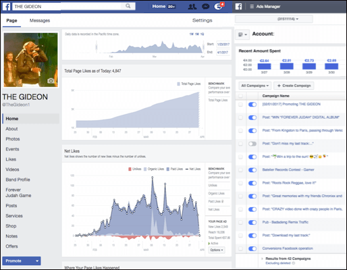Check the box for Promoting THE GIDEON campaign
This screenshot has width=347, height=270.
[x=240, y=105]
